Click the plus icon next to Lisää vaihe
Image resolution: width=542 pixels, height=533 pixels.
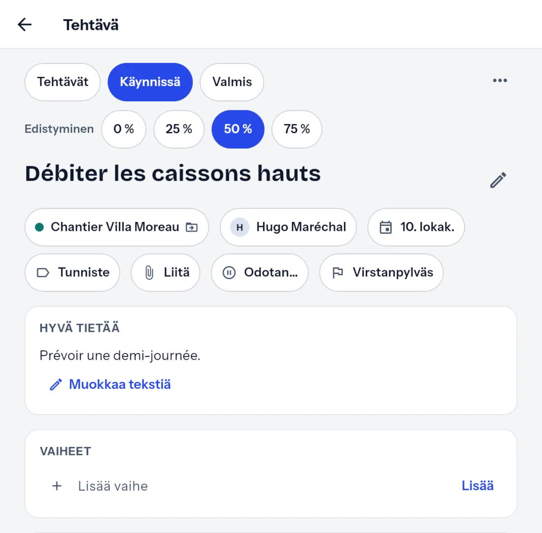click(x=57, y=486)
